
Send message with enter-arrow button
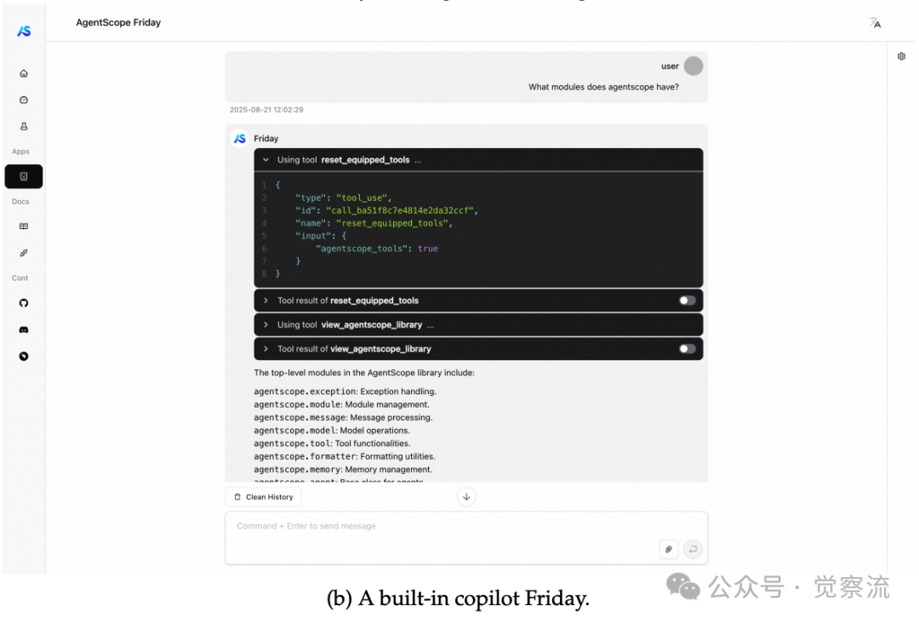[693, 549]
